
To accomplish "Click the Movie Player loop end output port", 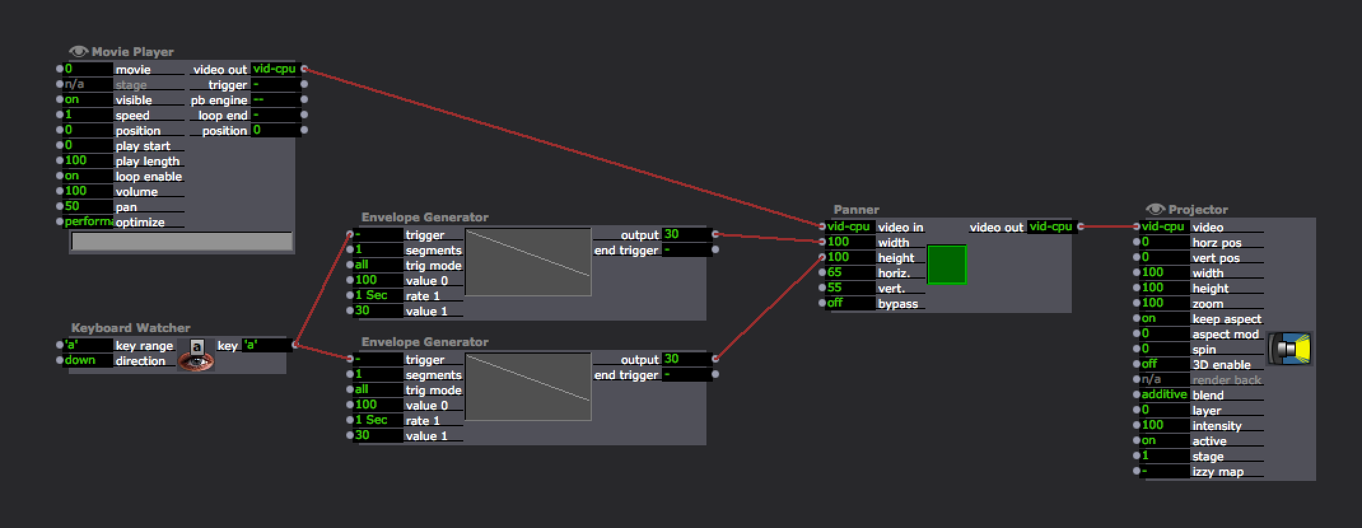I will 304,115.
